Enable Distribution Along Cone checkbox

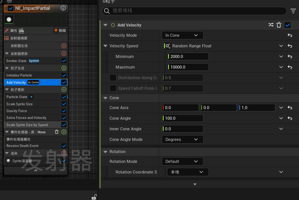coord(113,78)
